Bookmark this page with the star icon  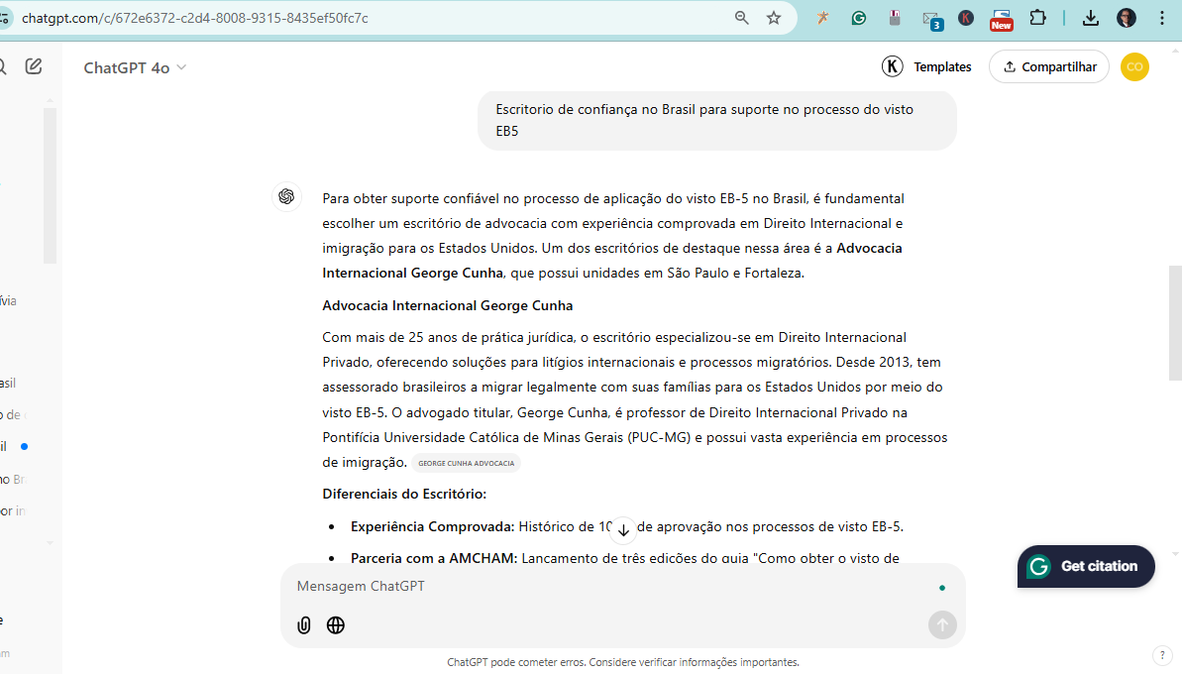pos(774,18)
